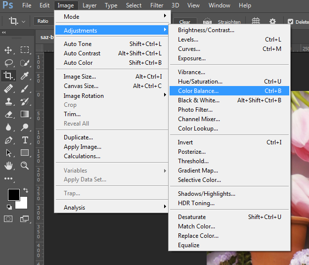Select the Brush tool
Viewport: 309px width, 265px height.
click(x=25, y=88)
